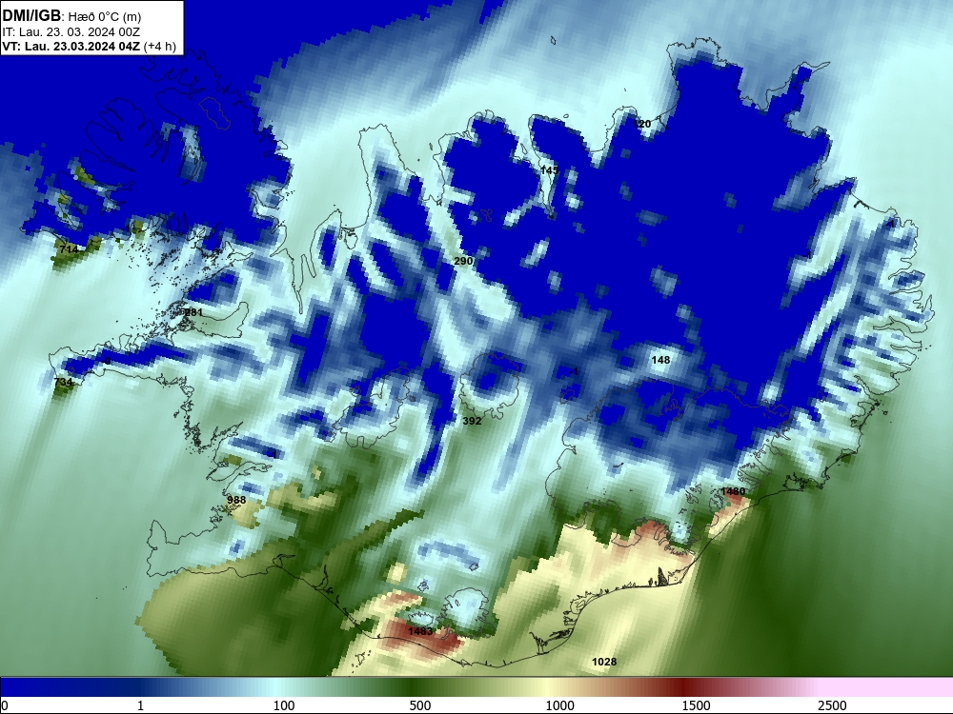The width and height of the screenshot is (953, 714).
Task: Click the 734 elevation label
Action: click(63, 382)
